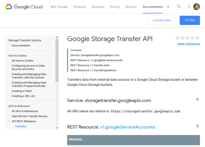The image size is (205, 147).
Task: Open Configuring Access to Data Sources and Sinks
Action: 28,67
